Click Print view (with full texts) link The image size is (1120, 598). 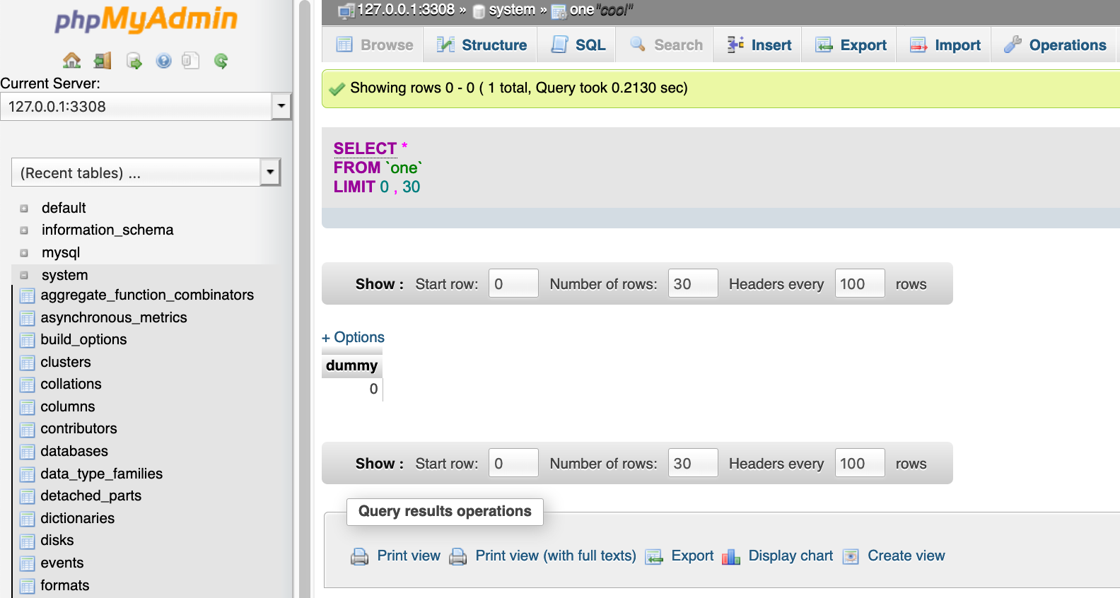[556, 556]
